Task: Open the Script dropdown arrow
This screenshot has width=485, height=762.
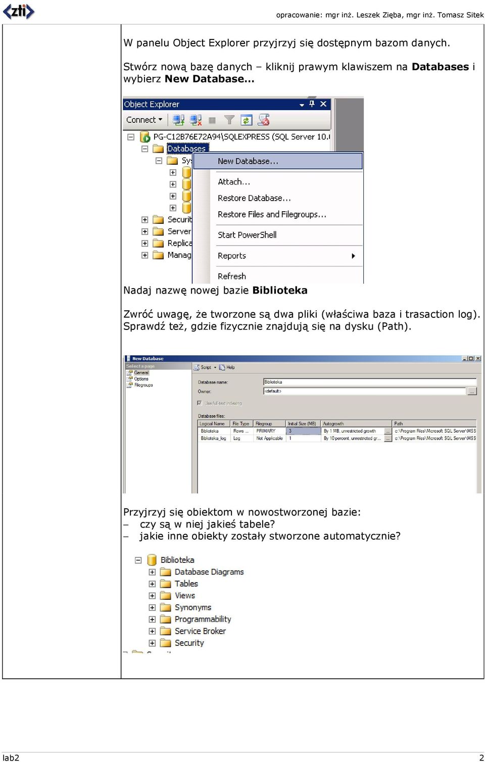Action: tap(215, 367)
